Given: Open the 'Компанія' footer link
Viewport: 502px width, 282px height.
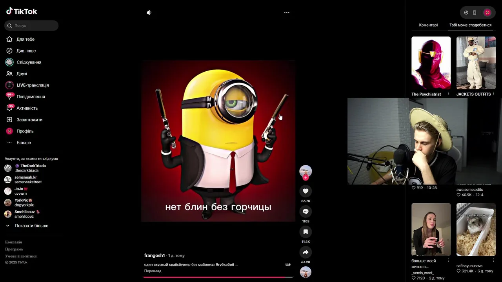Looking at the screenshot, I should click(13, 242).
